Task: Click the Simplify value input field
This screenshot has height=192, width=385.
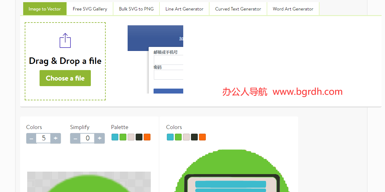Action: pos(87,138)
